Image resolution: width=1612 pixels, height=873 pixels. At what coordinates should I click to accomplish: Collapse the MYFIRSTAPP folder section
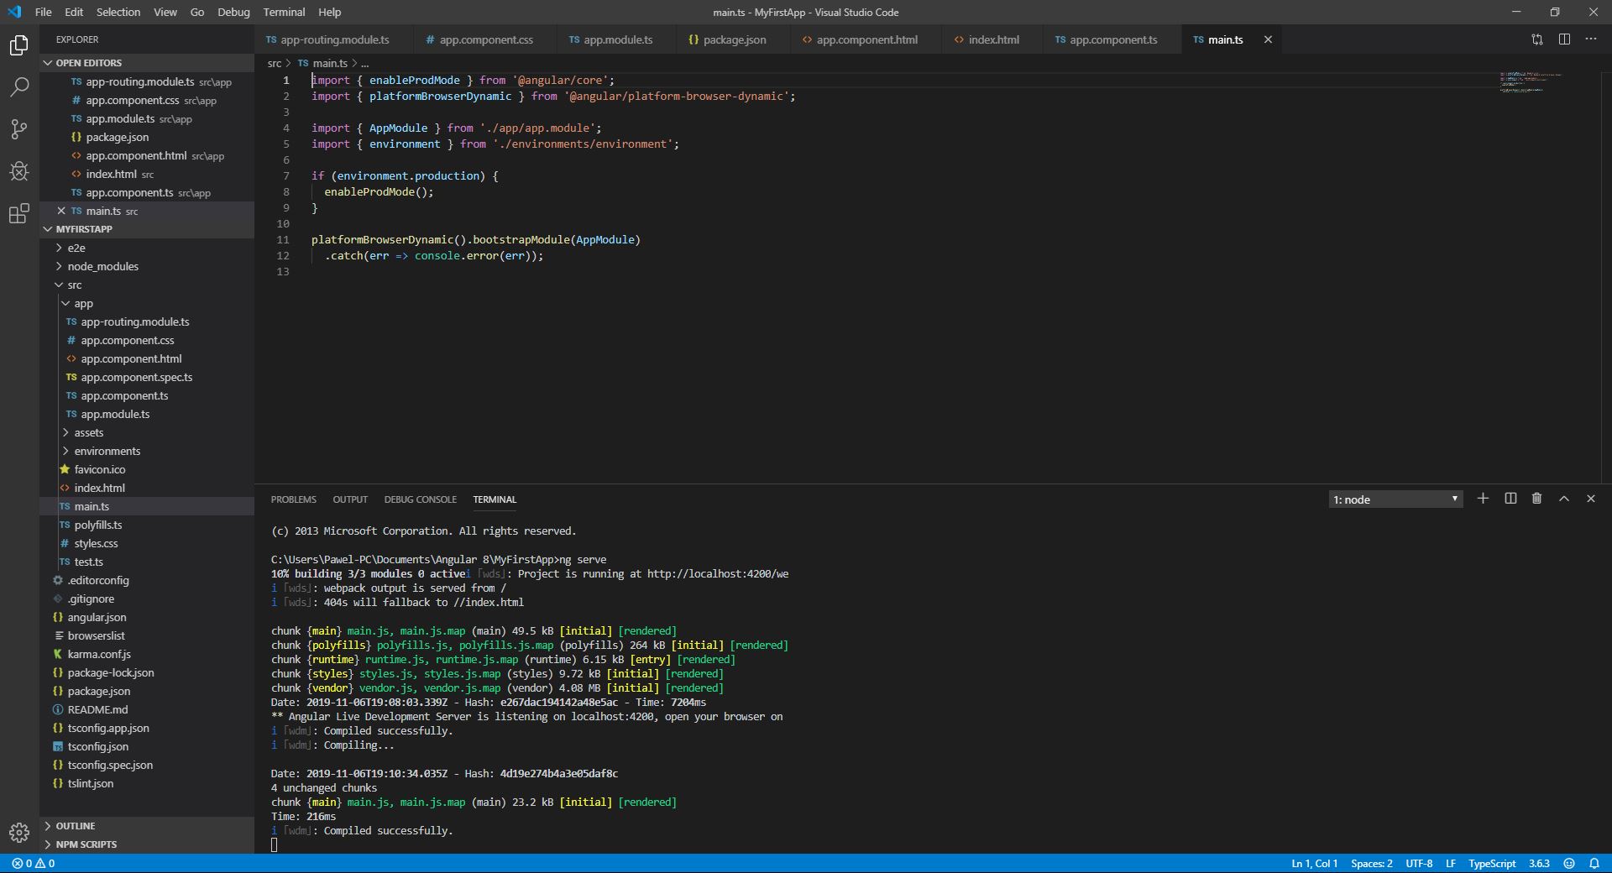click(x=147, y=229)
